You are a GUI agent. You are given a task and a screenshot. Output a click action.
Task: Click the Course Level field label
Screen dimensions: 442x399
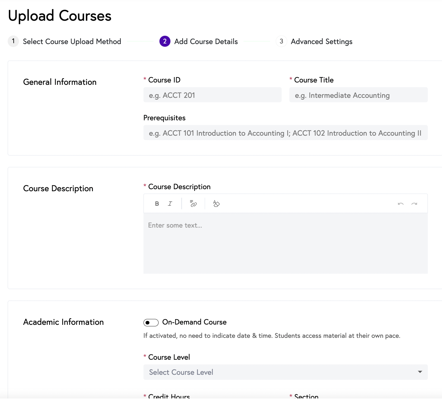click(x=169, y=357)
